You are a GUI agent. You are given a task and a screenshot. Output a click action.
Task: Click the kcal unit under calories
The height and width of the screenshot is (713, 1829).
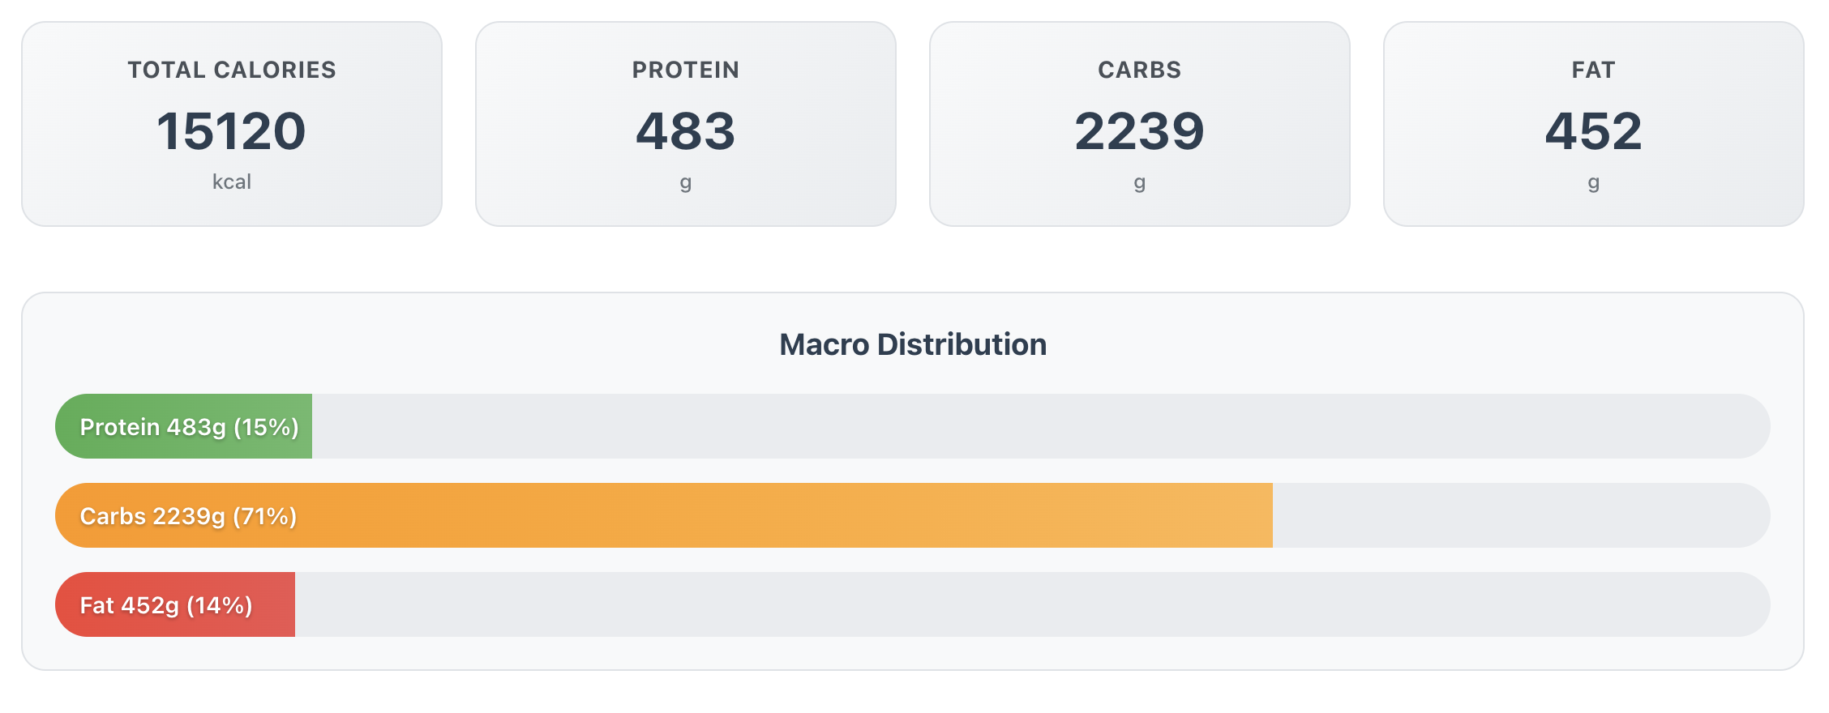(x=232, y=181)
